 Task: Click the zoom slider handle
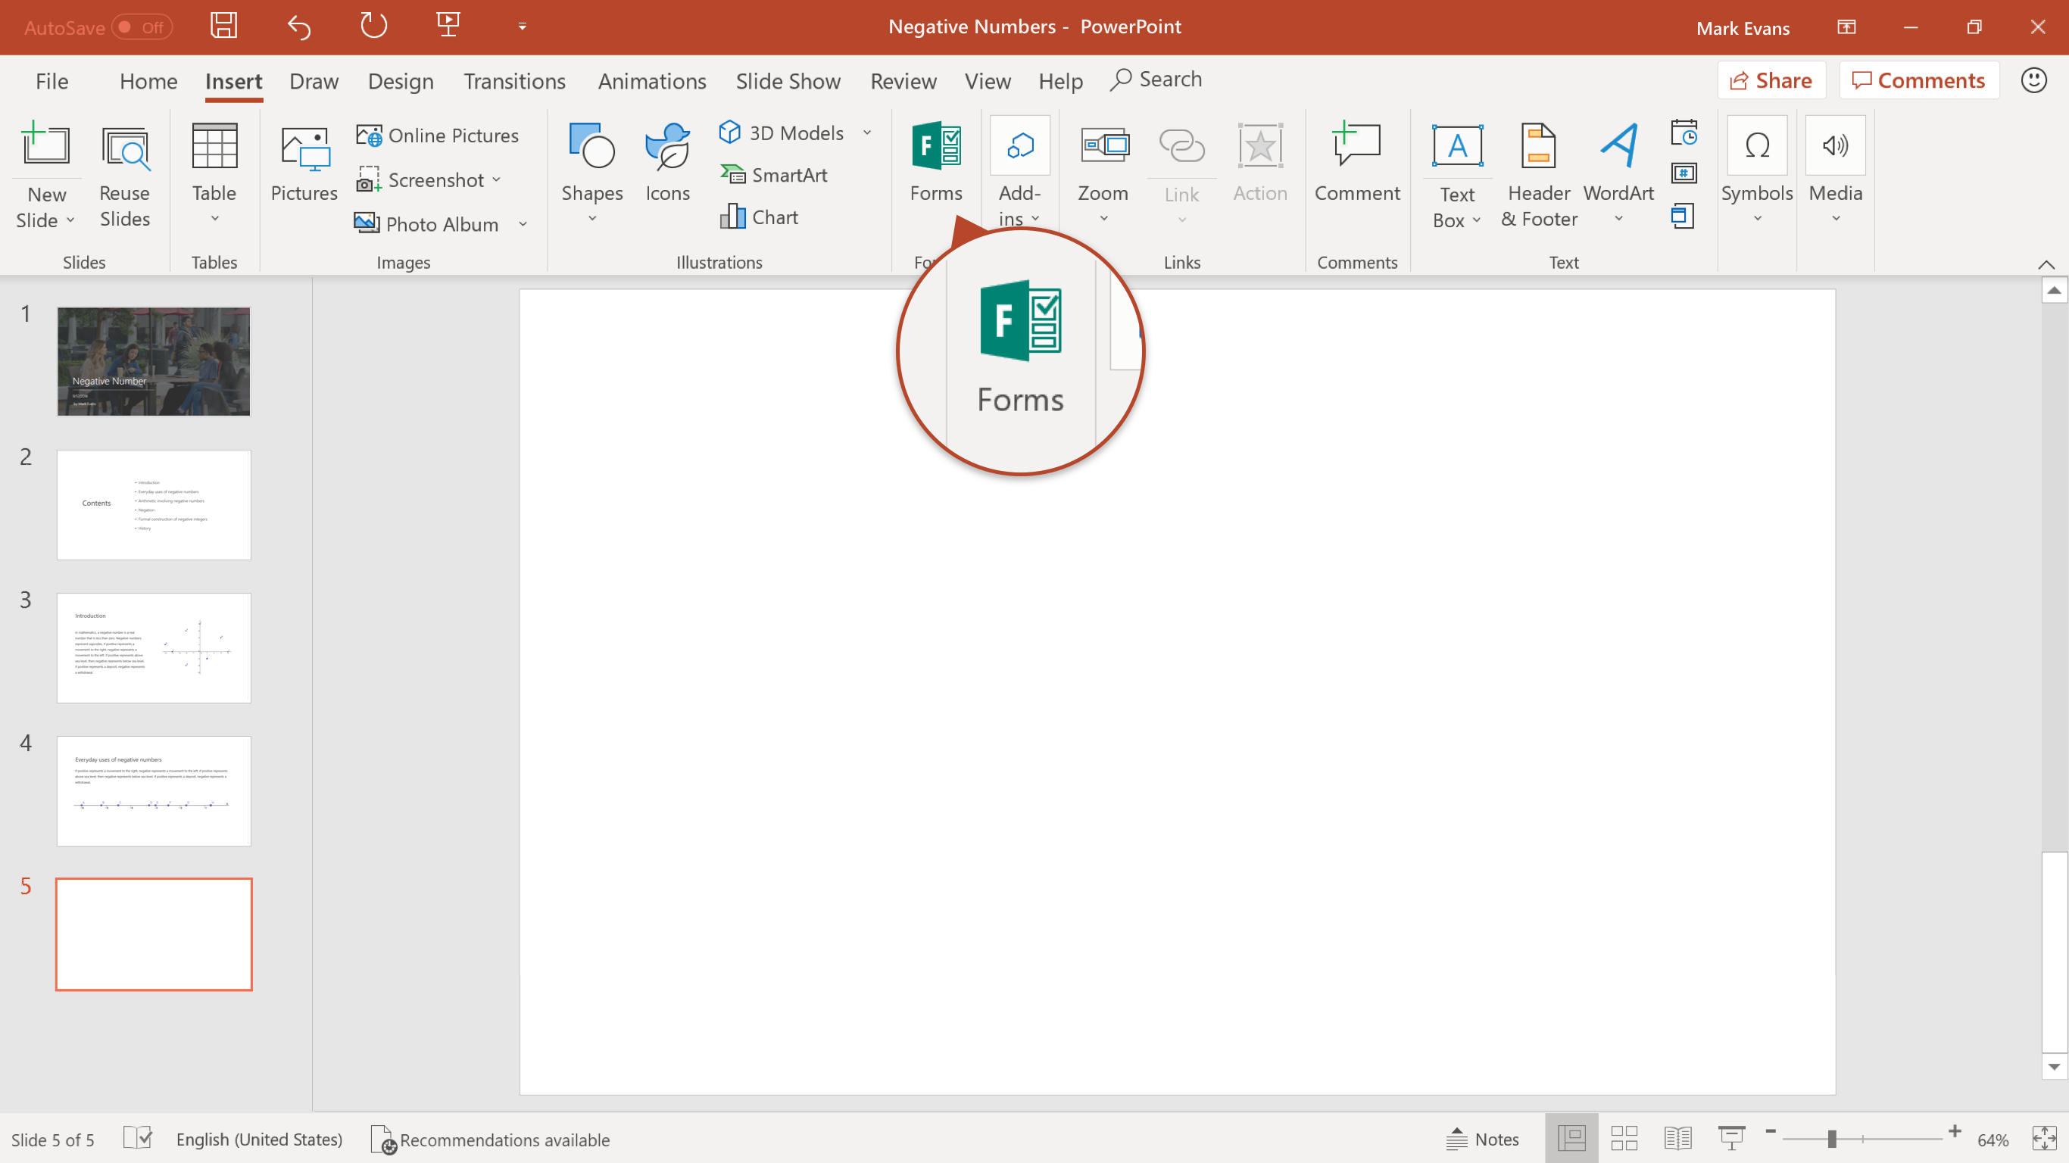pos(1832,1139)
